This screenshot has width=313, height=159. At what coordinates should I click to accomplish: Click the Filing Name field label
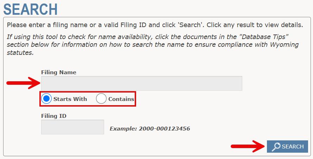59,72
